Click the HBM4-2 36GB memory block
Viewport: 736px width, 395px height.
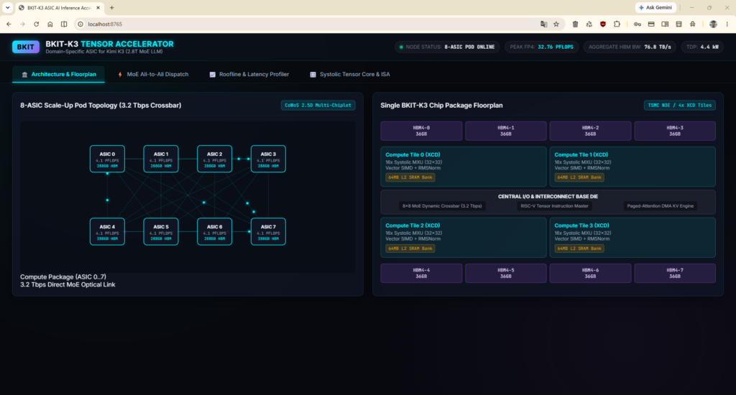coord(590,131)
